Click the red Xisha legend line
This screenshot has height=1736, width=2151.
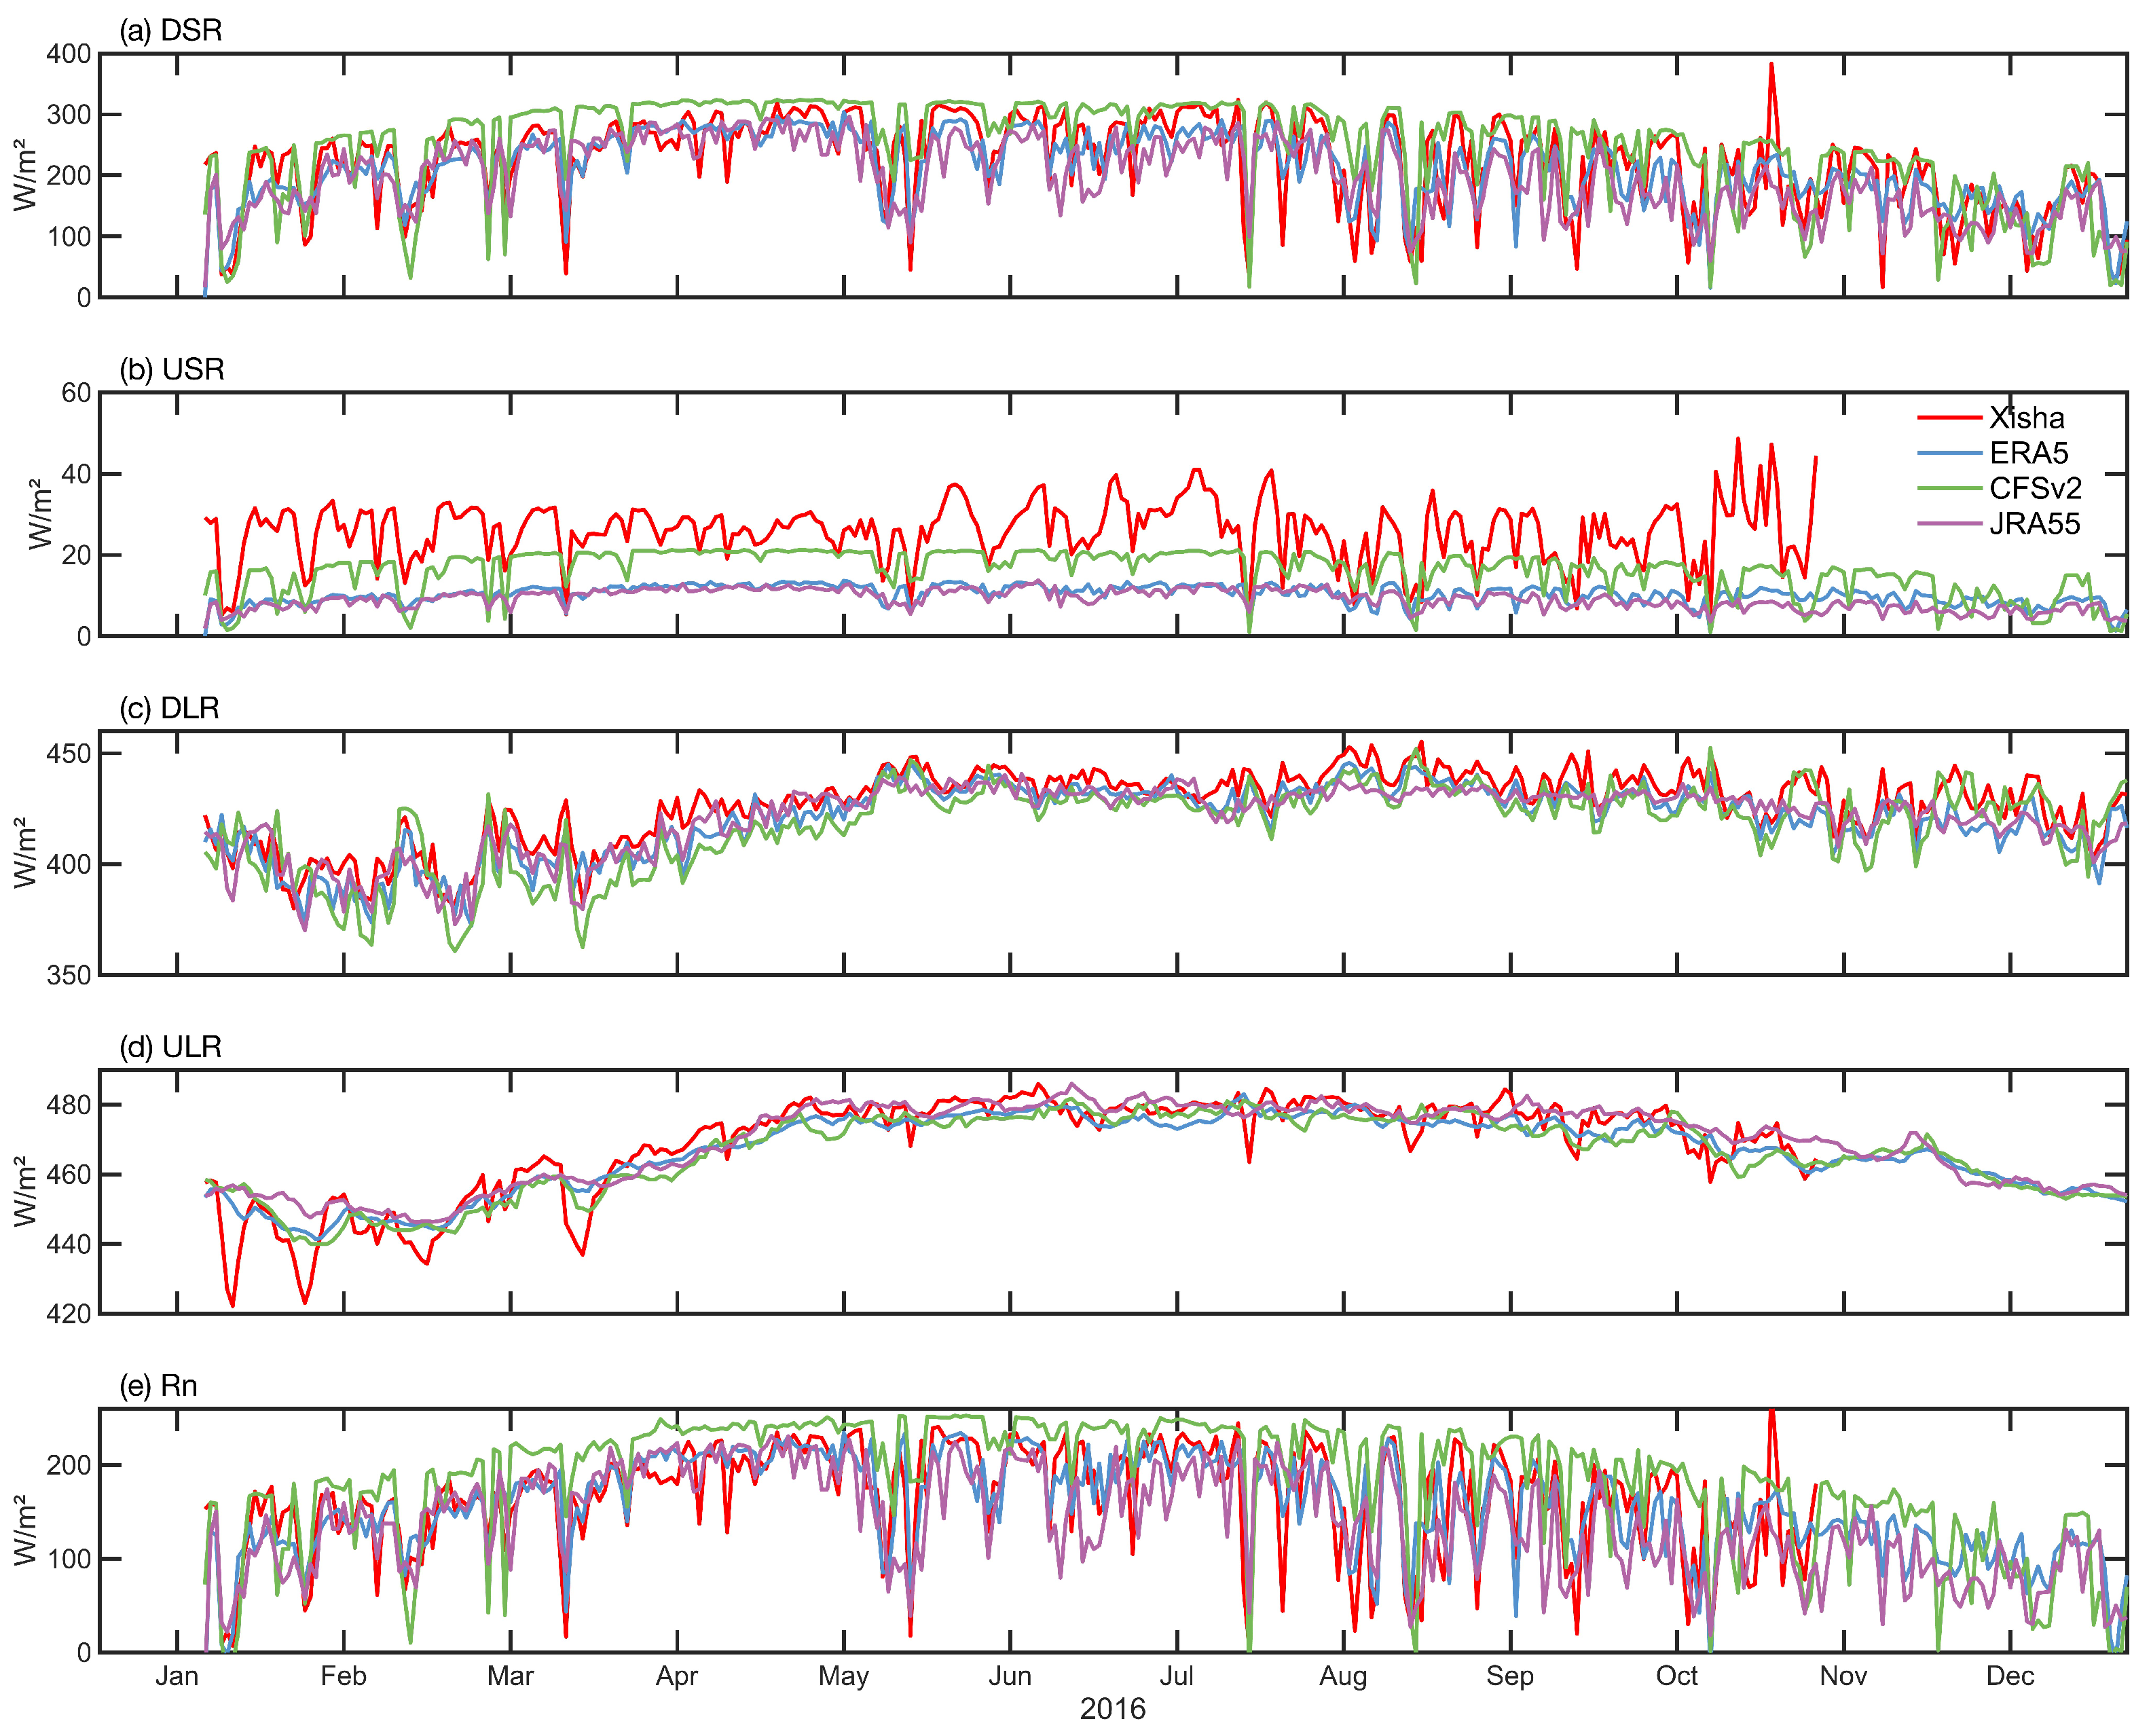1949,418
